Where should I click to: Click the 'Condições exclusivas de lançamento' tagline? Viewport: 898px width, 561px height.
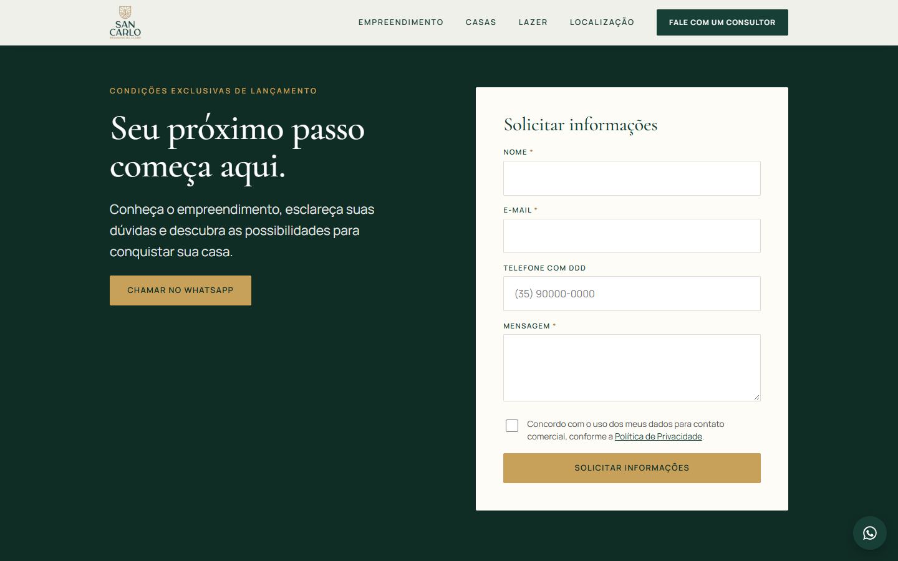tap(213, 91)
